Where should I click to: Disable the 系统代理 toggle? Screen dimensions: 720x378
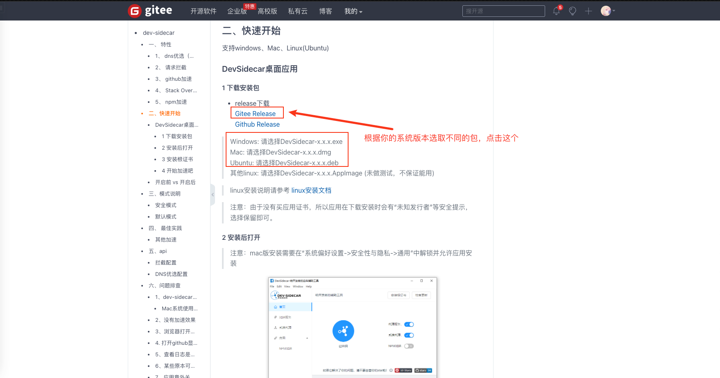point(409,335)
